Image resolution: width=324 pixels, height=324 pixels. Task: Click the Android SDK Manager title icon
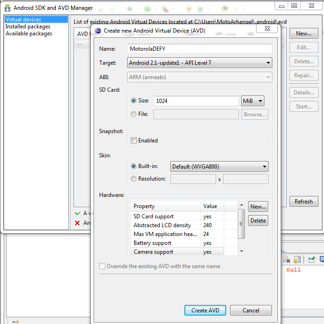click(x=7, y=8)
